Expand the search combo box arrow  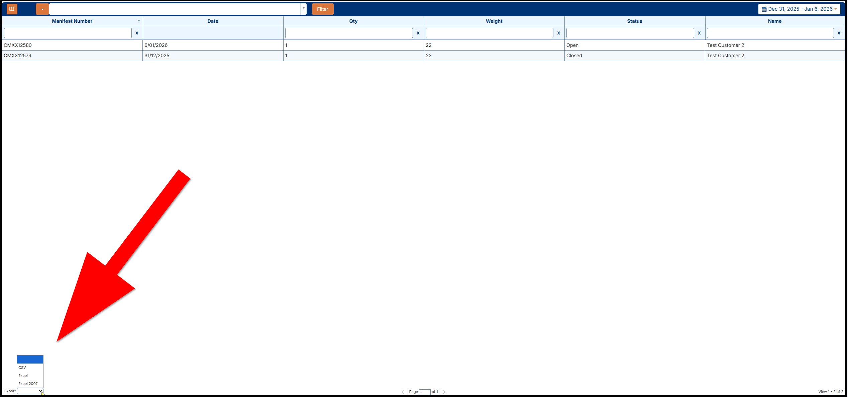[303, 9]
